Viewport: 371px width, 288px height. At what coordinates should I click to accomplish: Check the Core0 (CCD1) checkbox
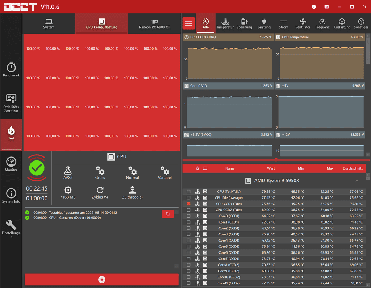[188, 216]
